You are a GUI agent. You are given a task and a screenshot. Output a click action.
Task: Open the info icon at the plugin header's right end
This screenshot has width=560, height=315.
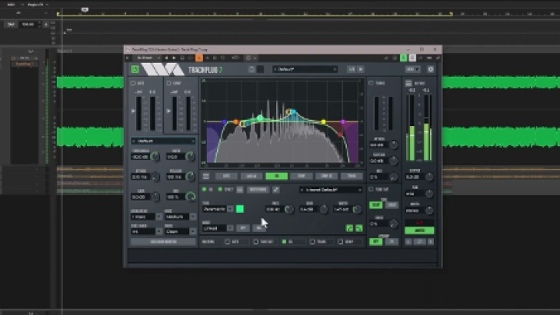pyautogui.click(x=430, y=69)
